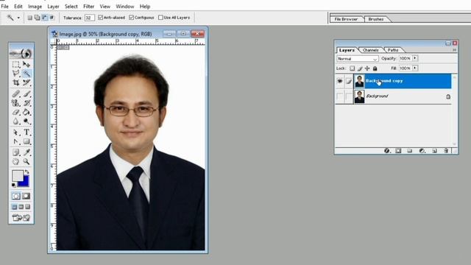Open Adobe Online from toolbox header
The width and height of the screenshot is (471, 265).
point(21,53)
